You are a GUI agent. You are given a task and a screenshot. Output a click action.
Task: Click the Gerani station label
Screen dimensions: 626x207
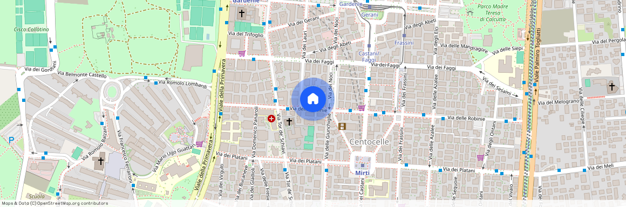[370, 15]
